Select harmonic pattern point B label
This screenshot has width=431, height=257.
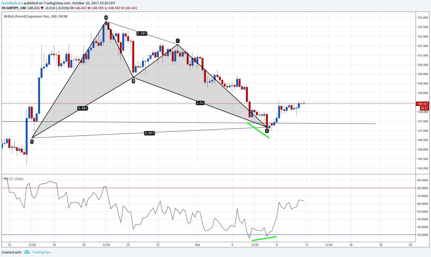pos(133,81)
